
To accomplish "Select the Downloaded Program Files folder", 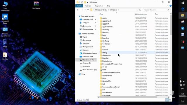I will [112, 64].
